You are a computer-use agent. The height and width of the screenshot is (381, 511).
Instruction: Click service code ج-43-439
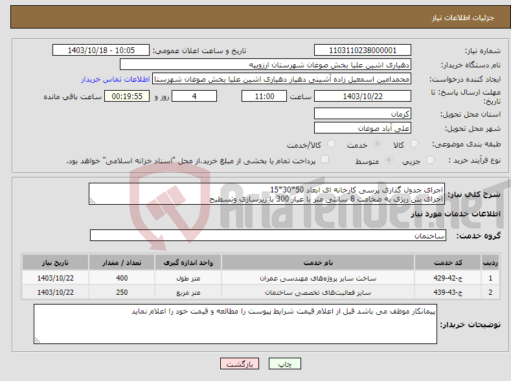448,292
